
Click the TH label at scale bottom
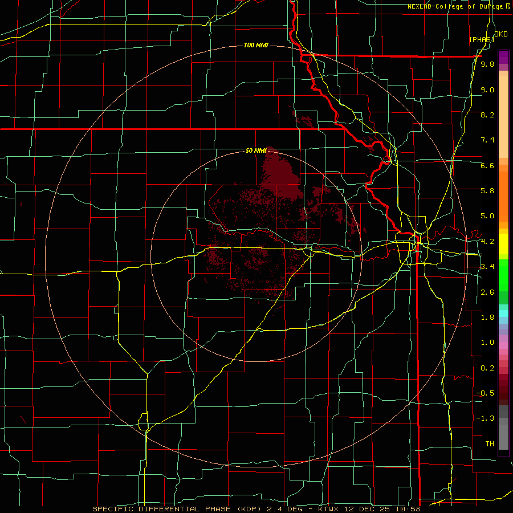(490, 444)
